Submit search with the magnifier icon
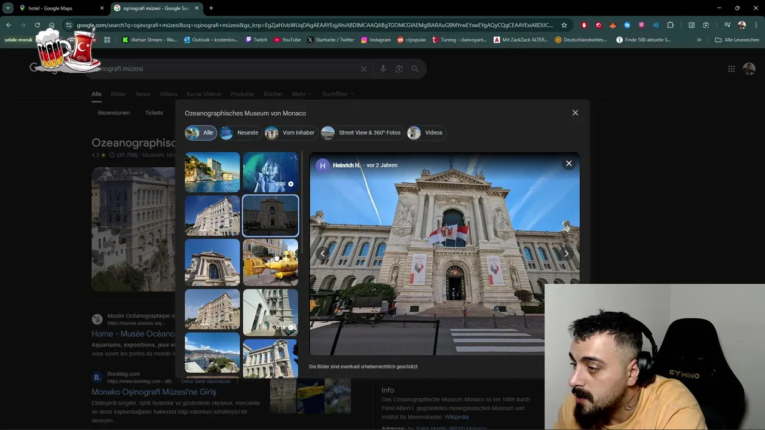This screenshot has width=765, height=430. pos(415,69)
